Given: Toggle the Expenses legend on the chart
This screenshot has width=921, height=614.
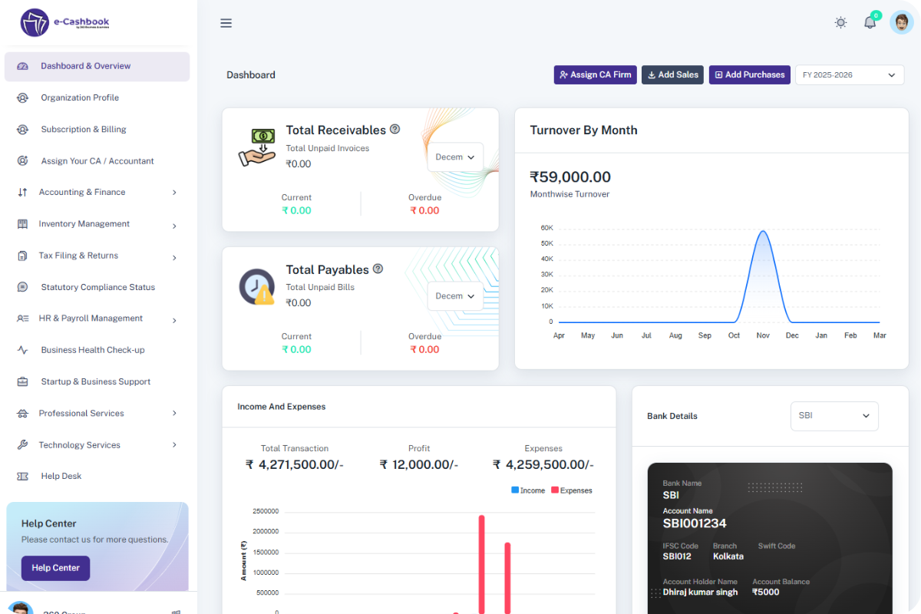Looking at the screenshot, I should tap(571, 490).
